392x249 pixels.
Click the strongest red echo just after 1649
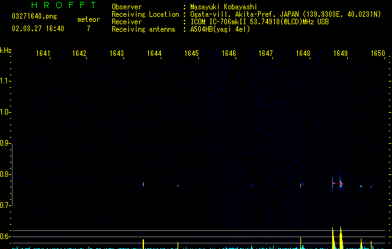pyautogui.click(x=341, y=184)
